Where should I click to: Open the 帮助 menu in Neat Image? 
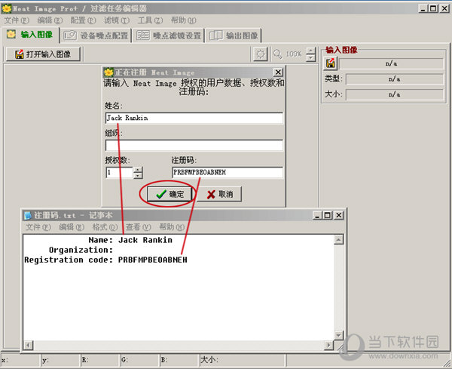point(183,20)
